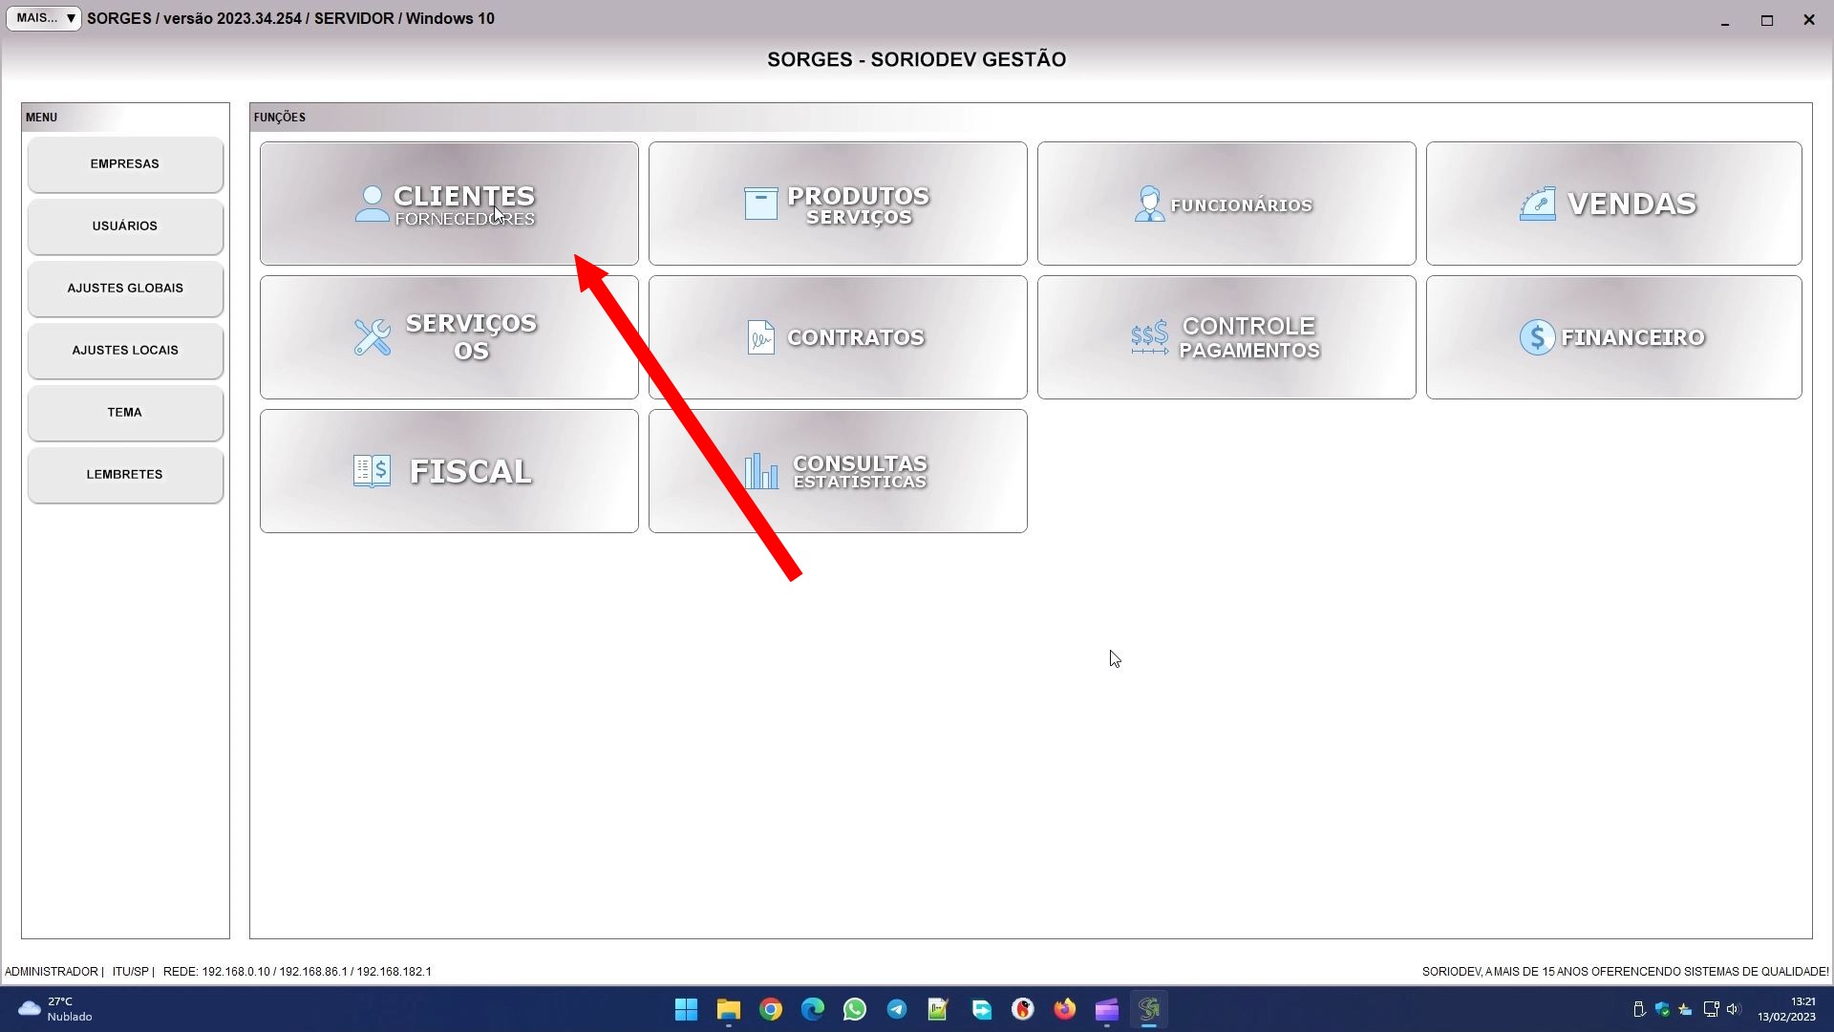Image resolution: width=1834 pixels, height=1032 pixels.
Task: Select the Tema menu button
Action: (x=125, y=413)
